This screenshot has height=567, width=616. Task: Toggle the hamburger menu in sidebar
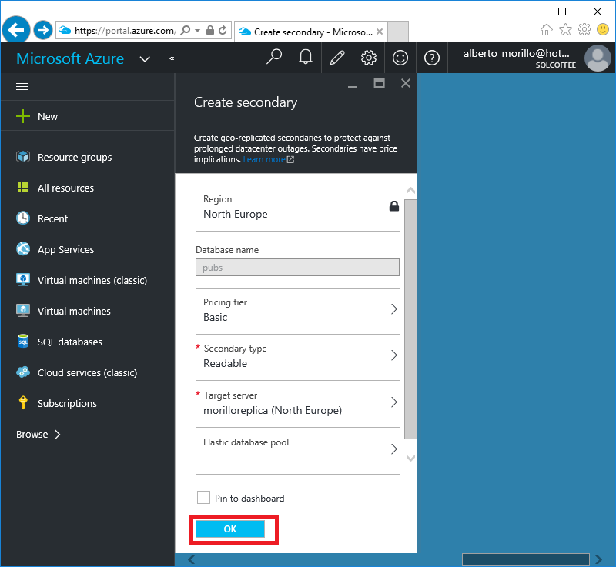(22, 86)
